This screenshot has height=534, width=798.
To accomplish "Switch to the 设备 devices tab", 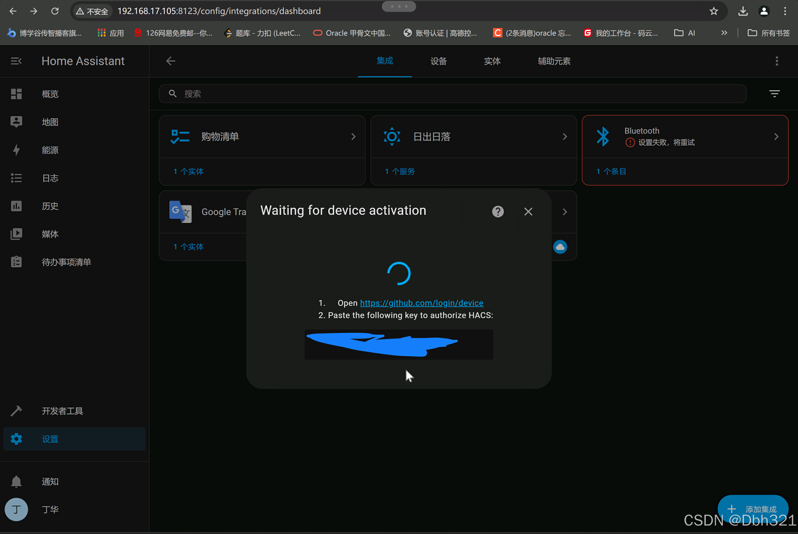I will 438,61.
